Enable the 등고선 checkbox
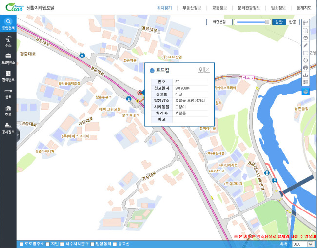 tap(115, 244)
